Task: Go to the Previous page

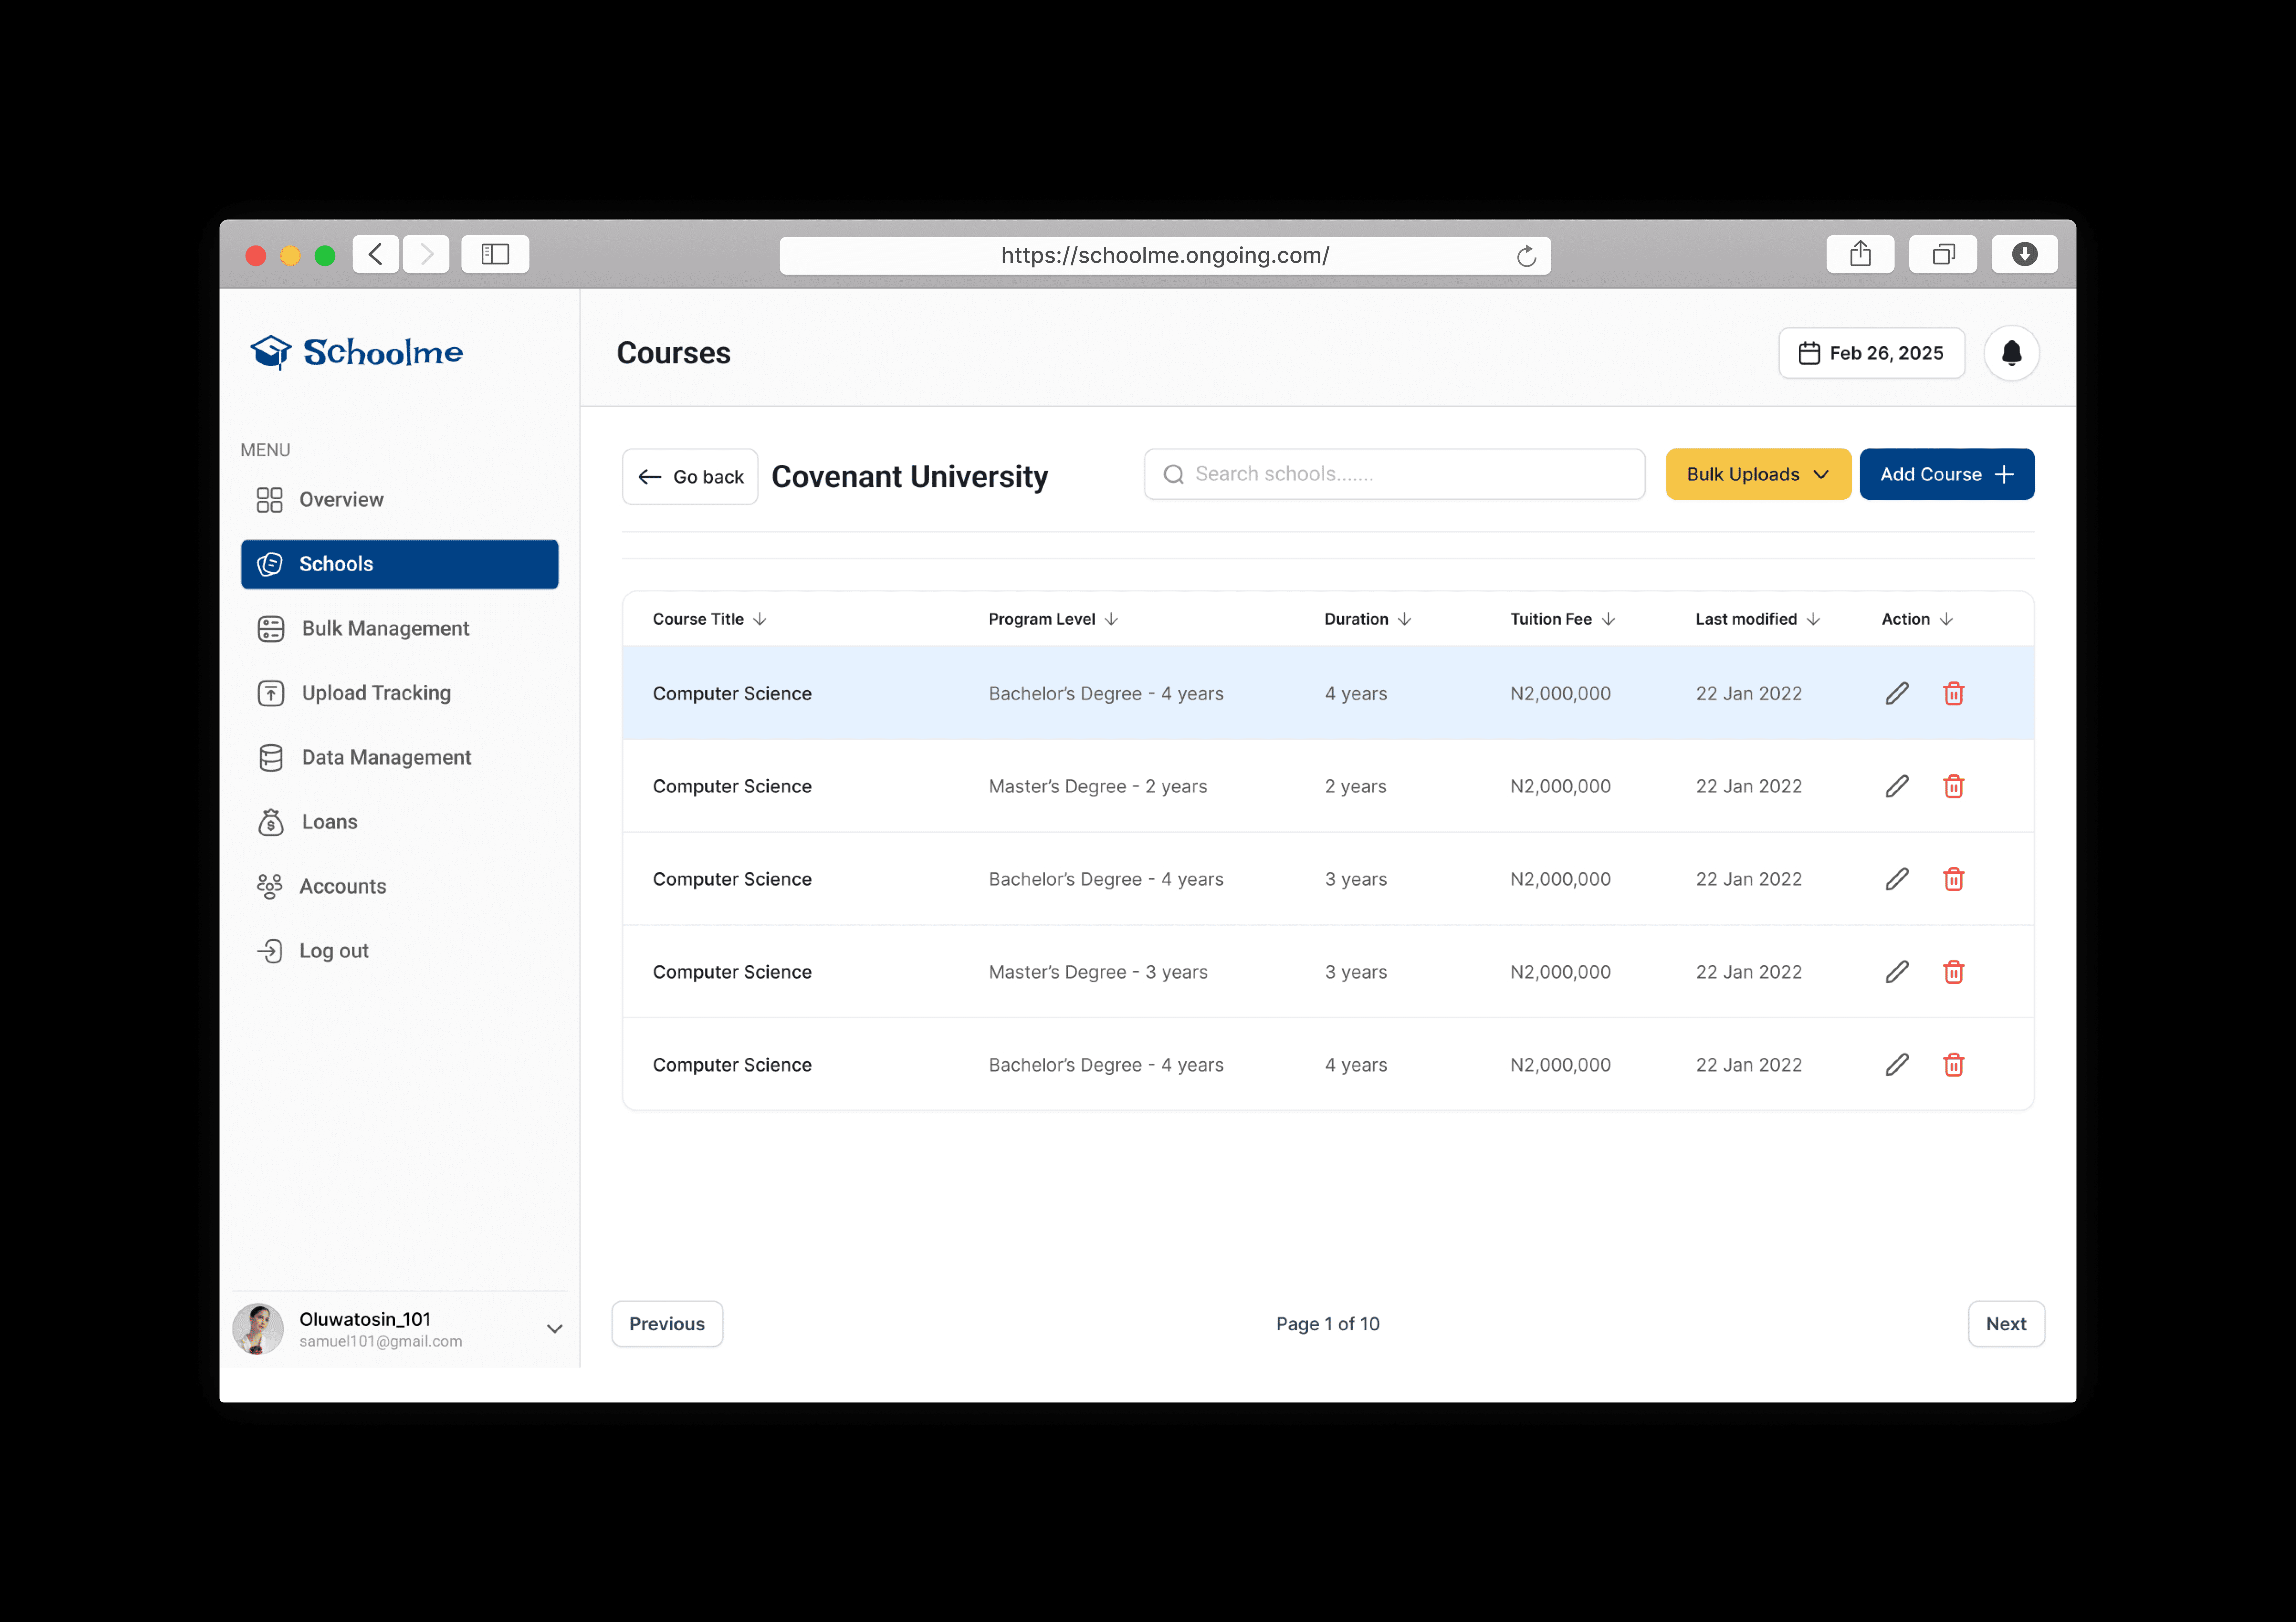Action: pos(667,1324)
